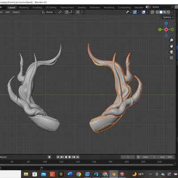Expand the Options dropdown in the viewport

click(x=168, y=17)
